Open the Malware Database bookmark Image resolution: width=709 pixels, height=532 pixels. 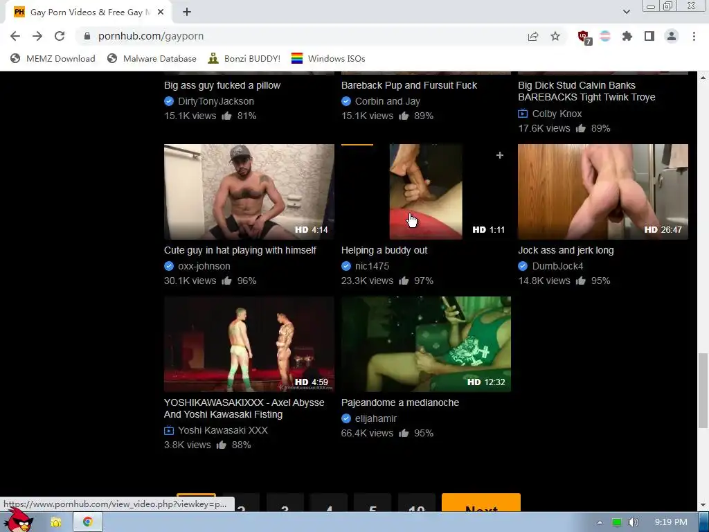click(152, 58)
